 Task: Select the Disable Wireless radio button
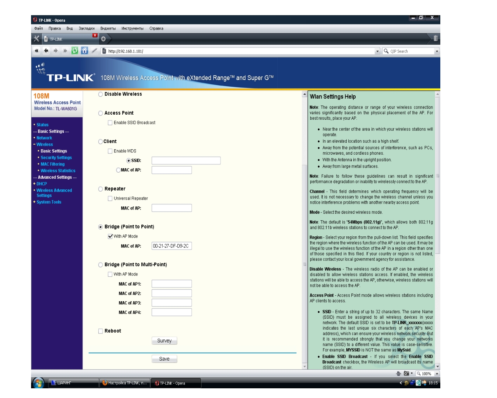101,94
